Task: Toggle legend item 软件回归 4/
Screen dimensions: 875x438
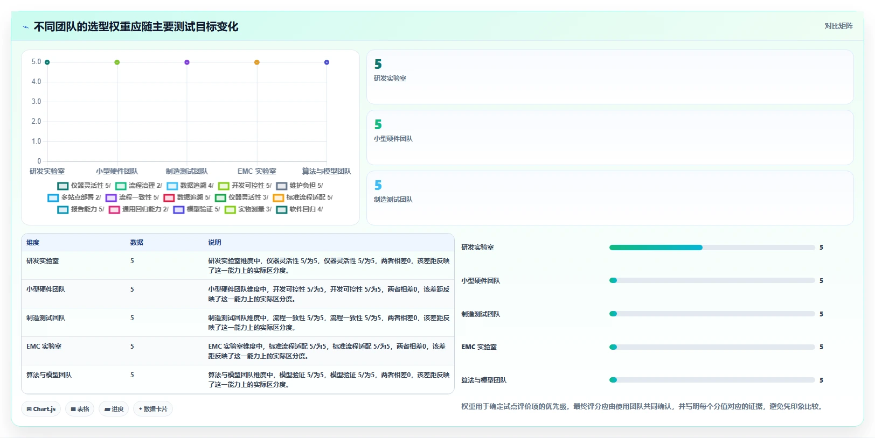Action: pos(300,209)
